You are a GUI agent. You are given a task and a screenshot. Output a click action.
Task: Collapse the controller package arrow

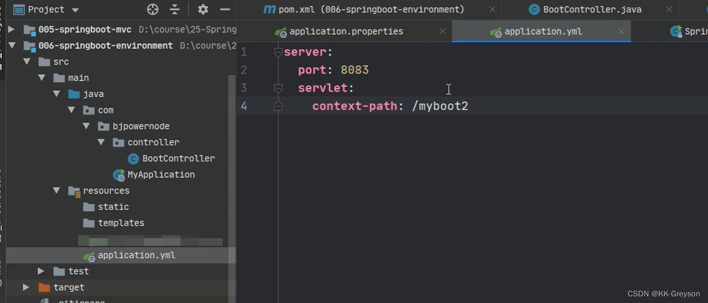click(x=101, y=142)
